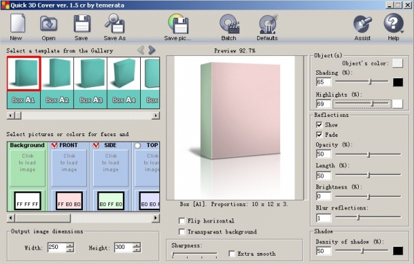Enable Transparent background checkbox
Image resolution: width=414 pixels, height=264 pixels.
[x=181, y=232]
